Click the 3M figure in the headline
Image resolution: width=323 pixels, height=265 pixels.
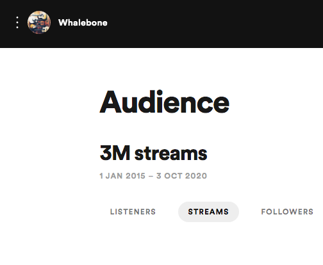point(115,153)
